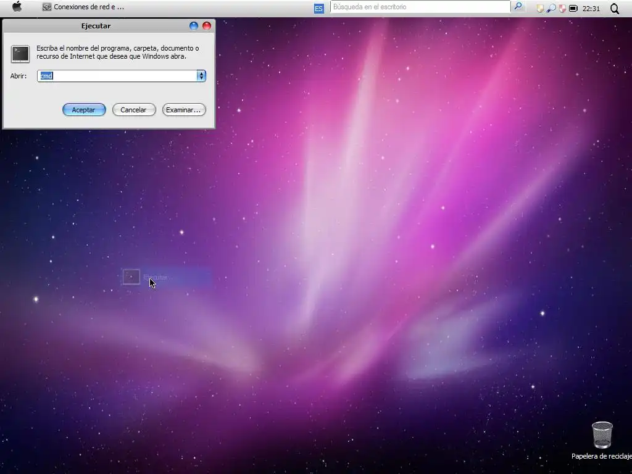
Task: Switch to Conexiones de red taskbar window
Action: click(x=83, y=7)
